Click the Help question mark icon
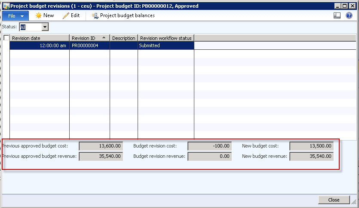 (349, 15)
